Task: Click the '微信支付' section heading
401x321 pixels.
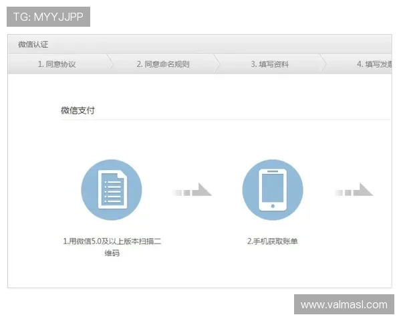Action: pyautogui.click(x=78, y=110)
